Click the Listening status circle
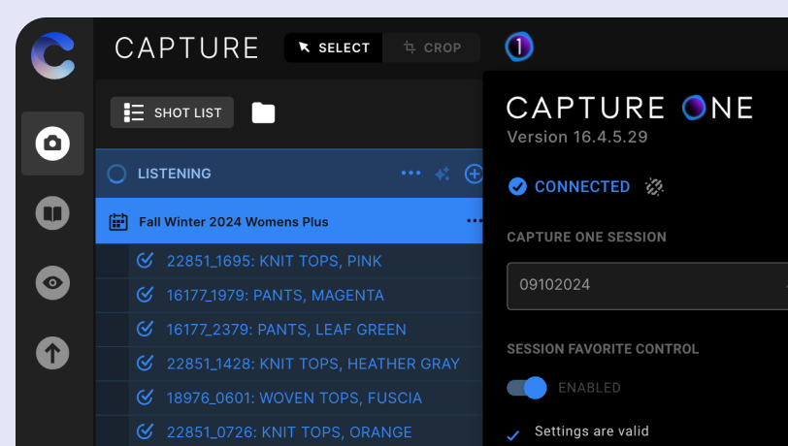788x446 pixels. [116, 174]
